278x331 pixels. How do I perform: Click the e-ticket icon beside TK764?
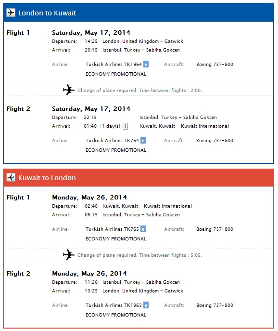pyautogui.click(x=143, y=140)
